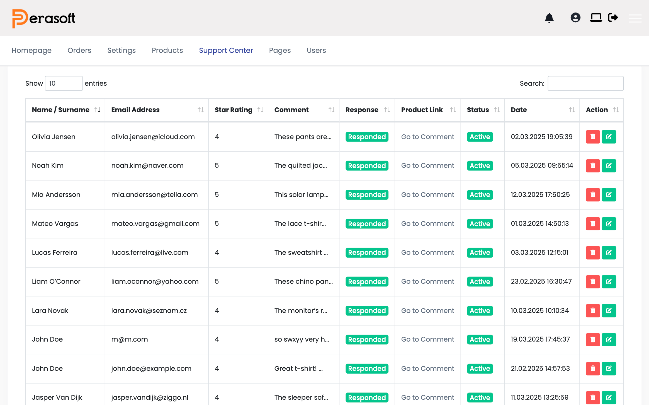Viewport: 649px width, 405px height.
Task: Click the Search input field
Action: (x=585, y=83)
